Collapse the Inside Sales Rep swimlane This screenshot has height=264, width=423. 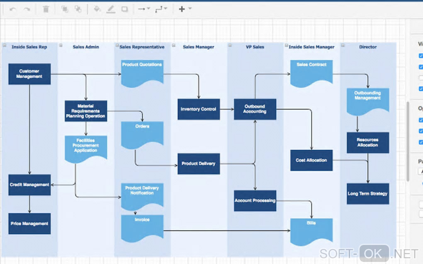tap(4, 46)
